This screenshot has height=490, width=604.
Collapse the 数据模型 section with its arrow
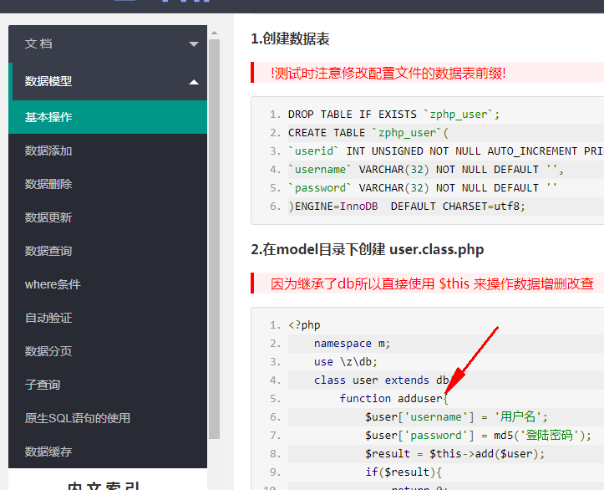click(x=194, y=82)
